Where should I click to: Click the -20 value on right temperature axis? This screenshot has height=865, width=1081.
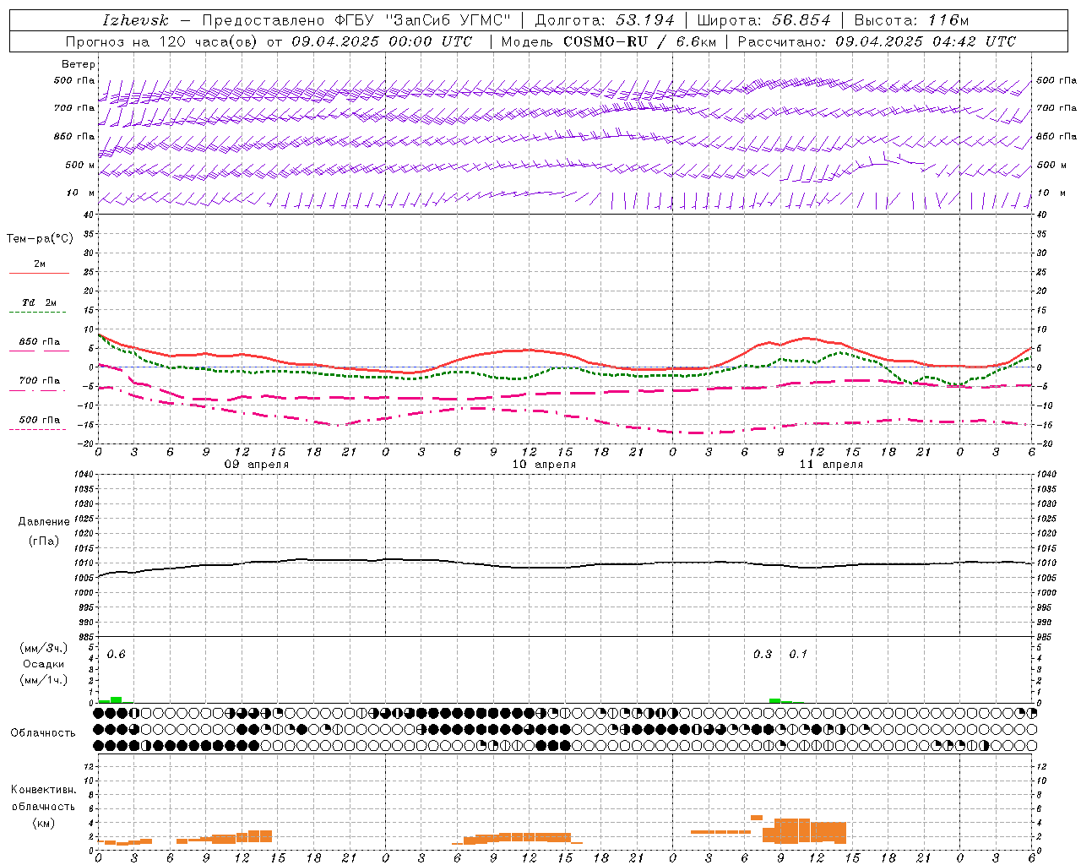pos(1043,443)
